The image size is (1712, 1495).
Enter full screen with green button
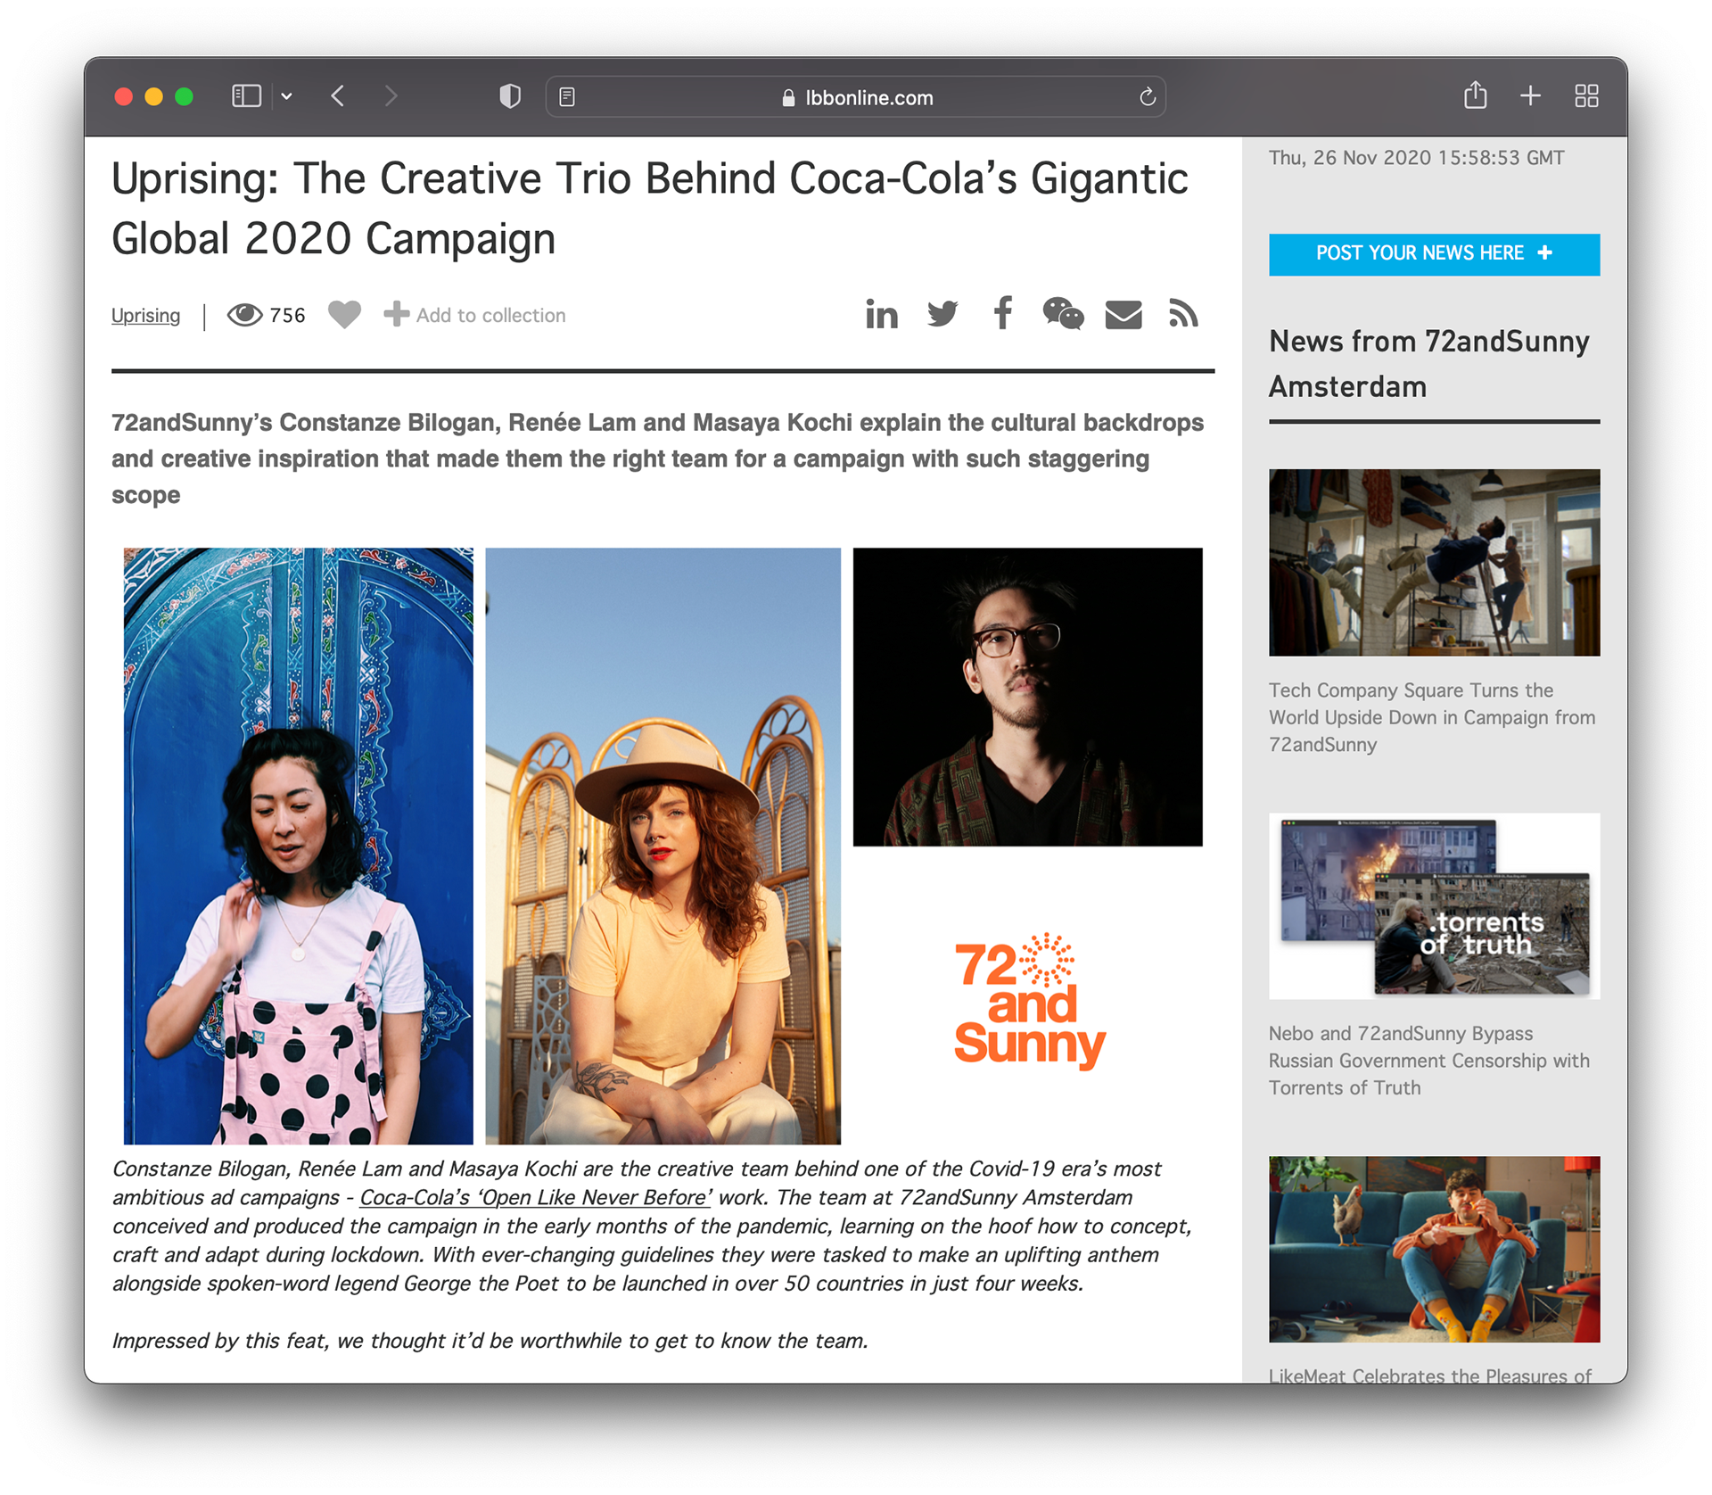185,96
